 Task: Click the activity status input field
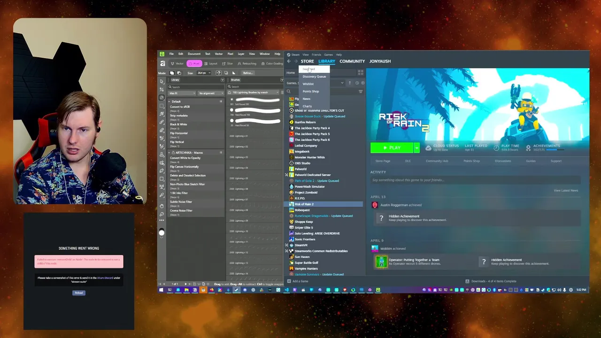click(x=475, y=180)
